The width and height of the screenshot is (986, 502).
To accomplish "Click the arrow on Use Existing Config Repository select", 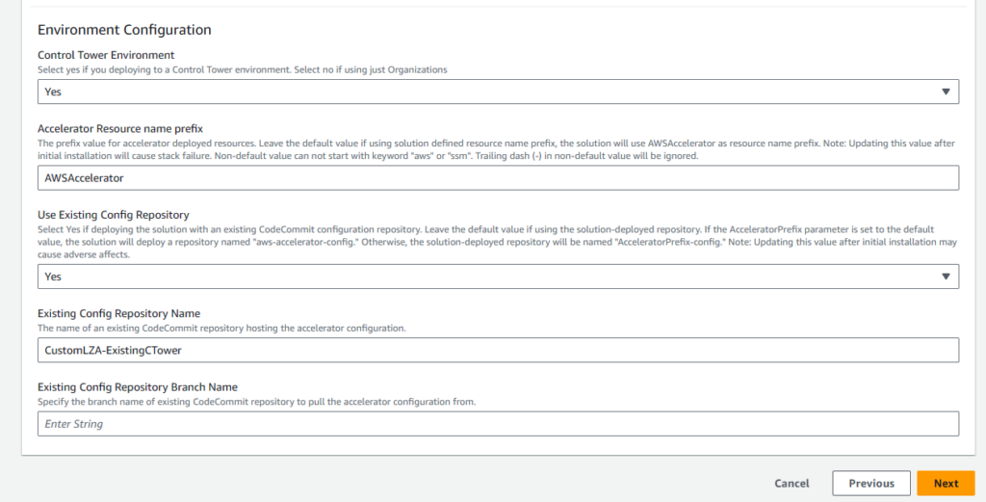I will pos(944,277).
